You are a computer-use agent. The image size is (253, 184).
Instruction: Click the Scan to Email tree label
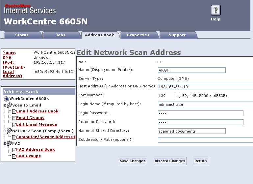click(x=27, y=105)
